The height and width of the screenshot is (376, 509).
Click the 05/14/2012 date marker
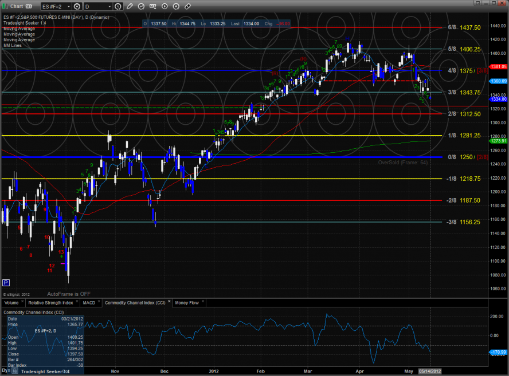click(x=430, y=371)
